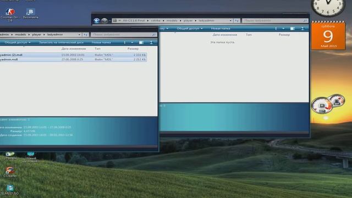
Task: Open the Counter-Strike 1.6 desktop icon
Action: point(10,15)
